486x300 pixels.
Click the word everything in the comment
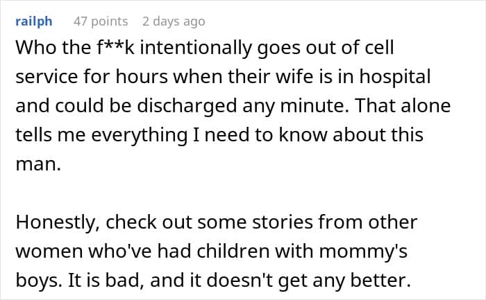(140, 135)
